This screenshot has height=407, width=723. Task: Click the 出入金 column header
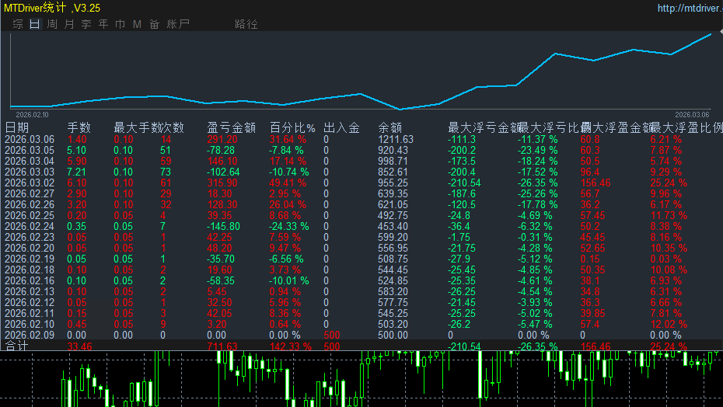[341, 127]
